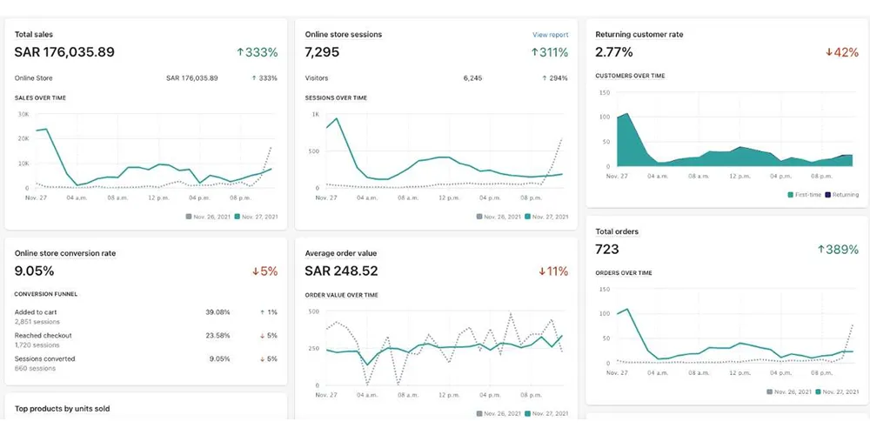Click Nov. 27, 2021 legend in orders chart
The width and height of the screenshot is (870, 435).
tap(839, 391)
